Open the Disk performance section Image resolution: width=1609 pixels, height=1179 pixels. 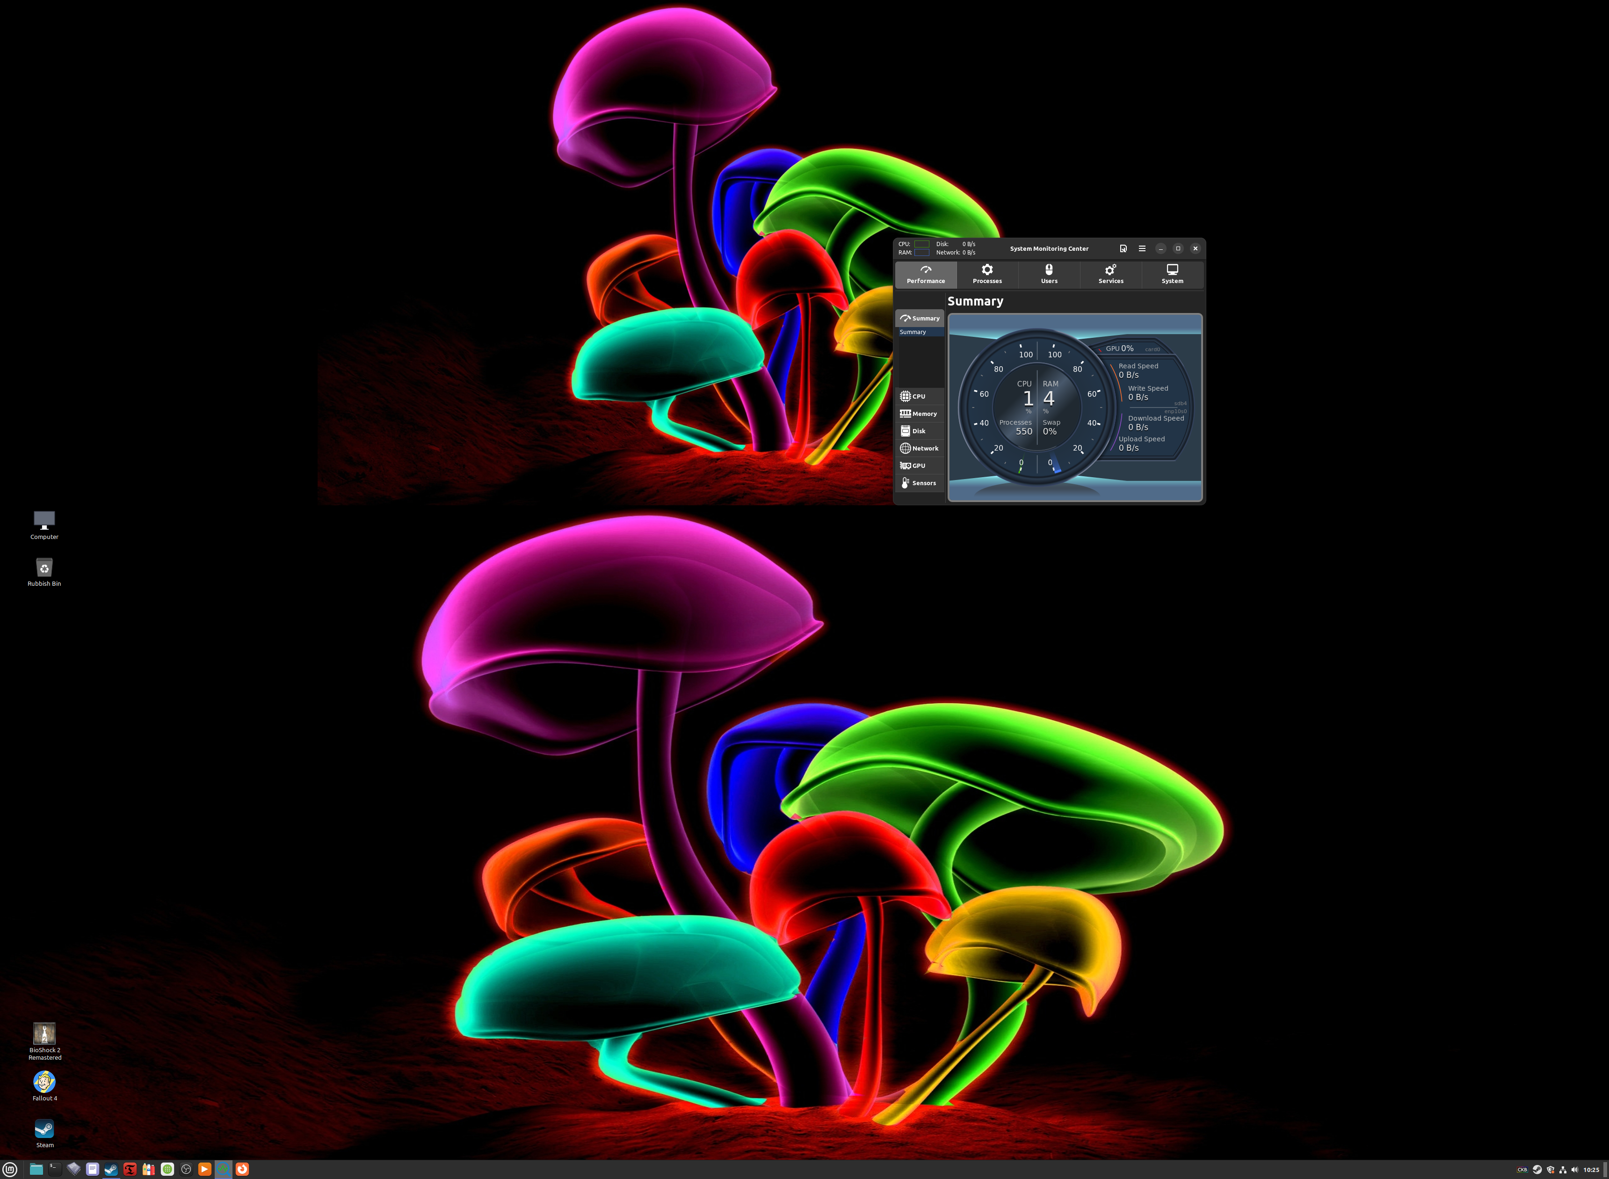[x=920, y=431]
